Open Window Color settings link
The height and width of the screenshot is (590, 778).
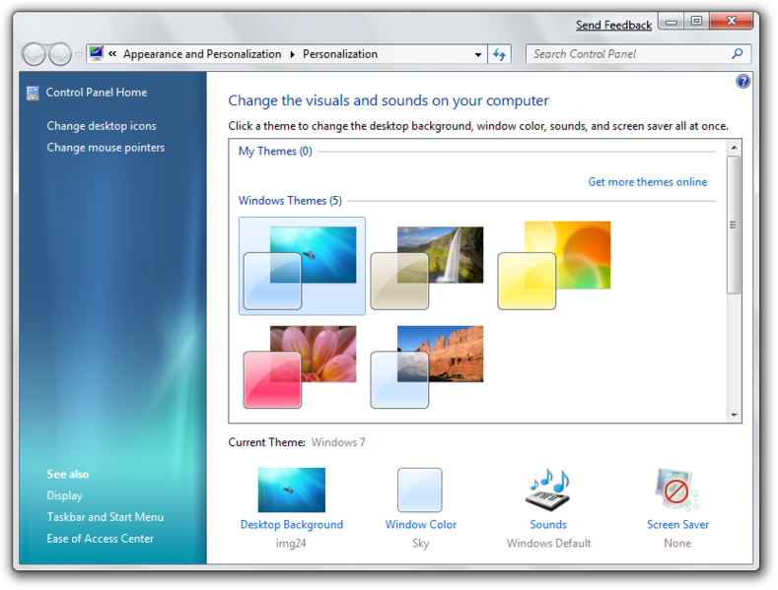pyautogui.click(x=421, y=525)
